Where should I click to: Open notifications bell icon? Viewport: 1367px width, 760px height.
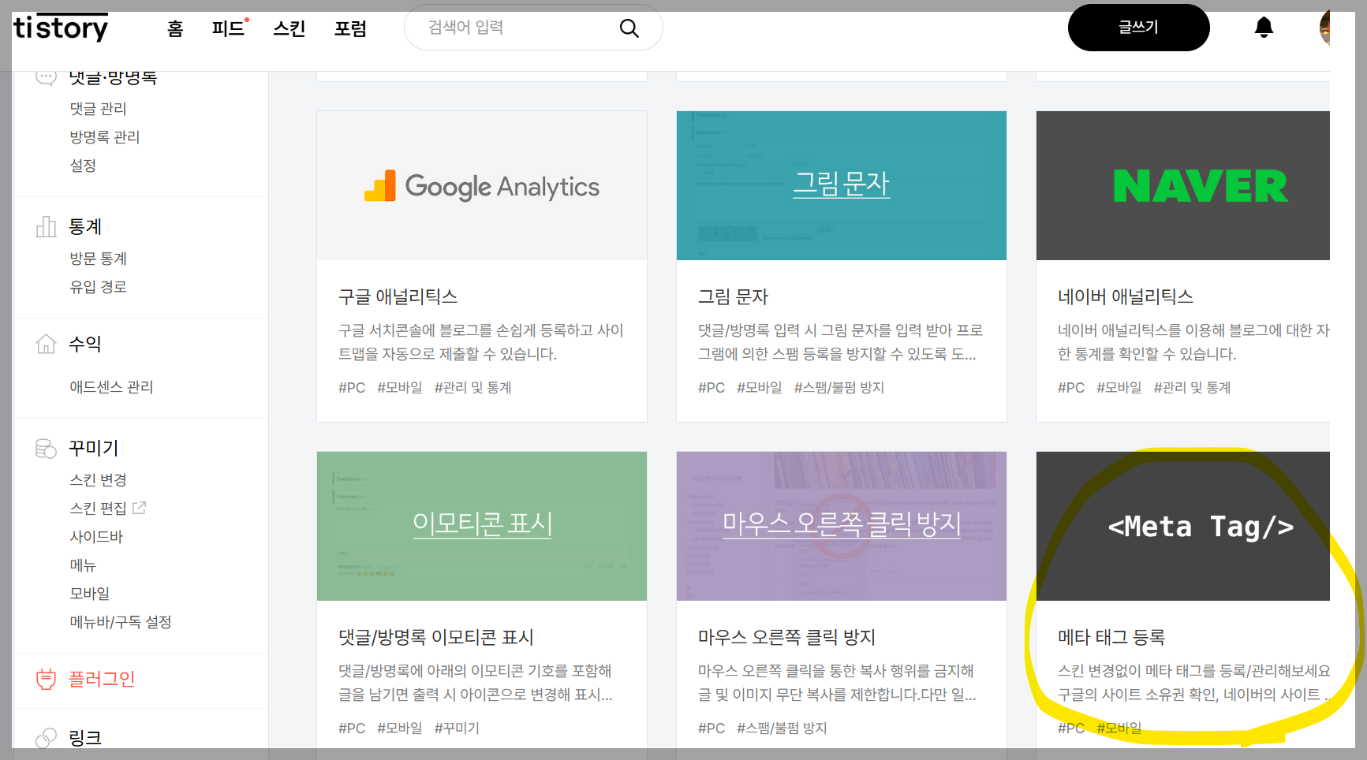1264,28
